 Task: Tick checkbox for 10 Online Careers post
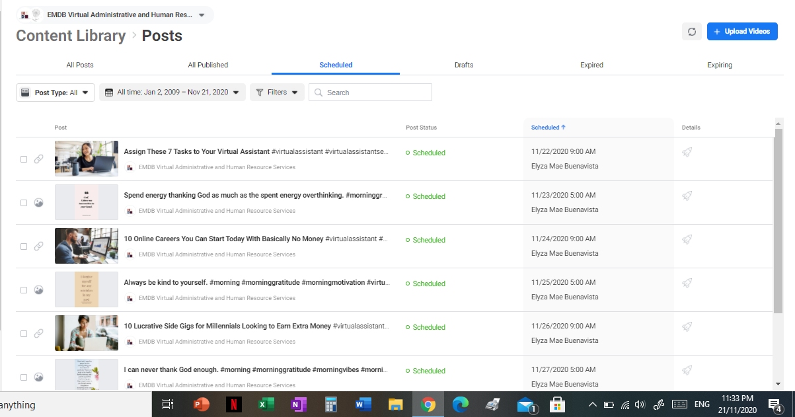pyautogui.click(x=24, y=246)
